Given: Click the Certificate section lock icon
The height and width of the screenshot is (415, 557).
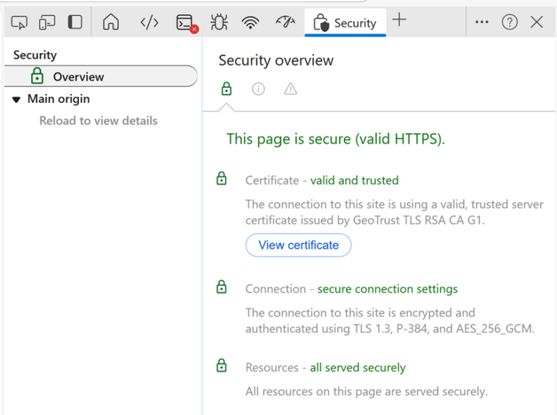Looking at the screenshot, I should [x=222, y=178].
